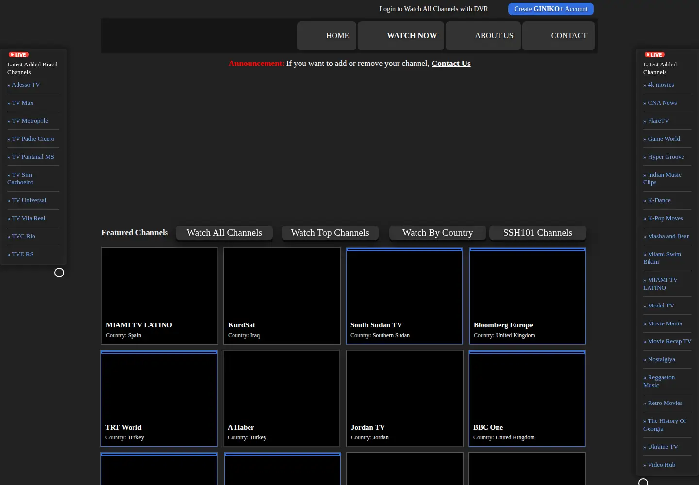This screenshot has height=485, width=699.
Task: Open Ukraine TV channel link
Action: [x=661, y=447]
